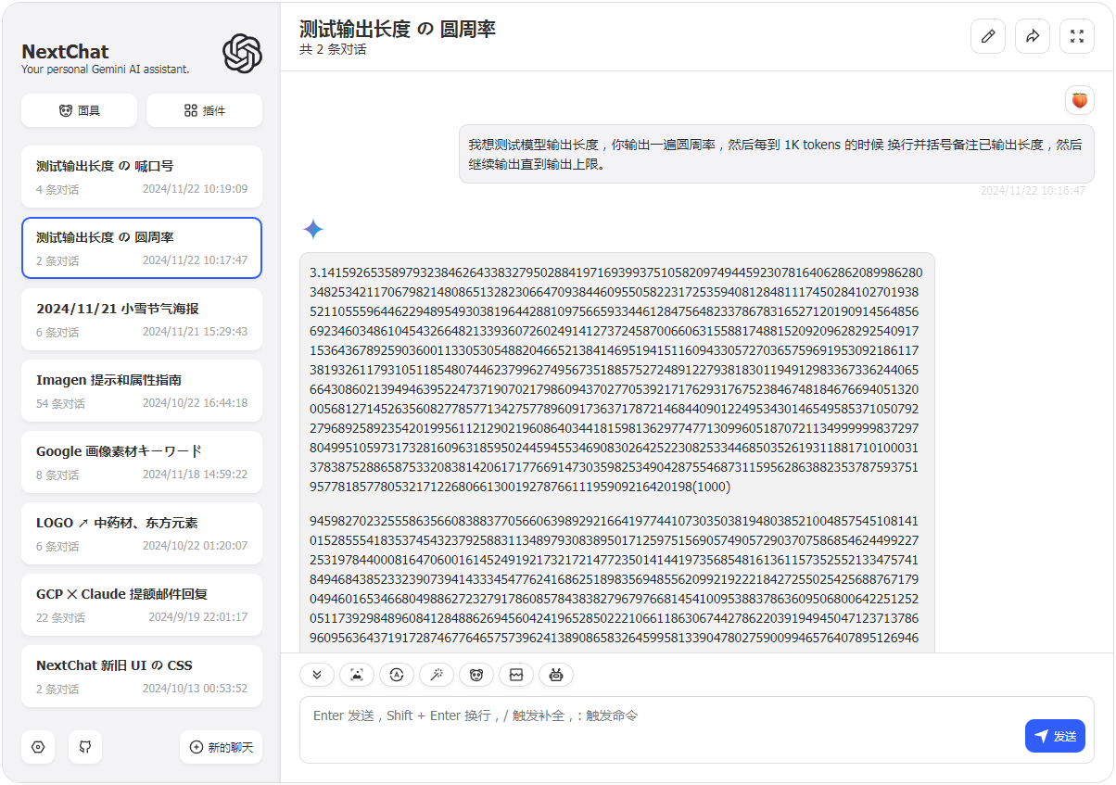This screenshot has width=1116, height=785.
Task: Click the share arrow icon
Action: (1033, 36)
